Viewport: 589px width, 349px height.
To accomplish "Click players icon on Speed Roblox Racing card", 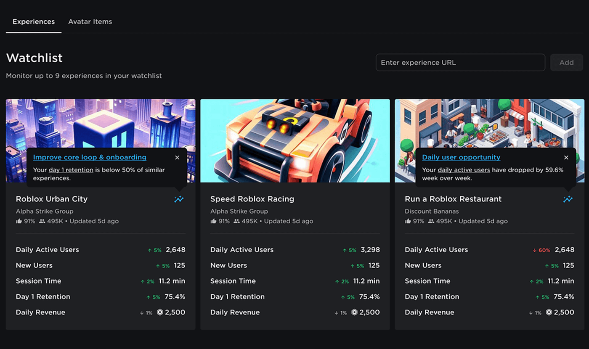I will coord(236,221).
